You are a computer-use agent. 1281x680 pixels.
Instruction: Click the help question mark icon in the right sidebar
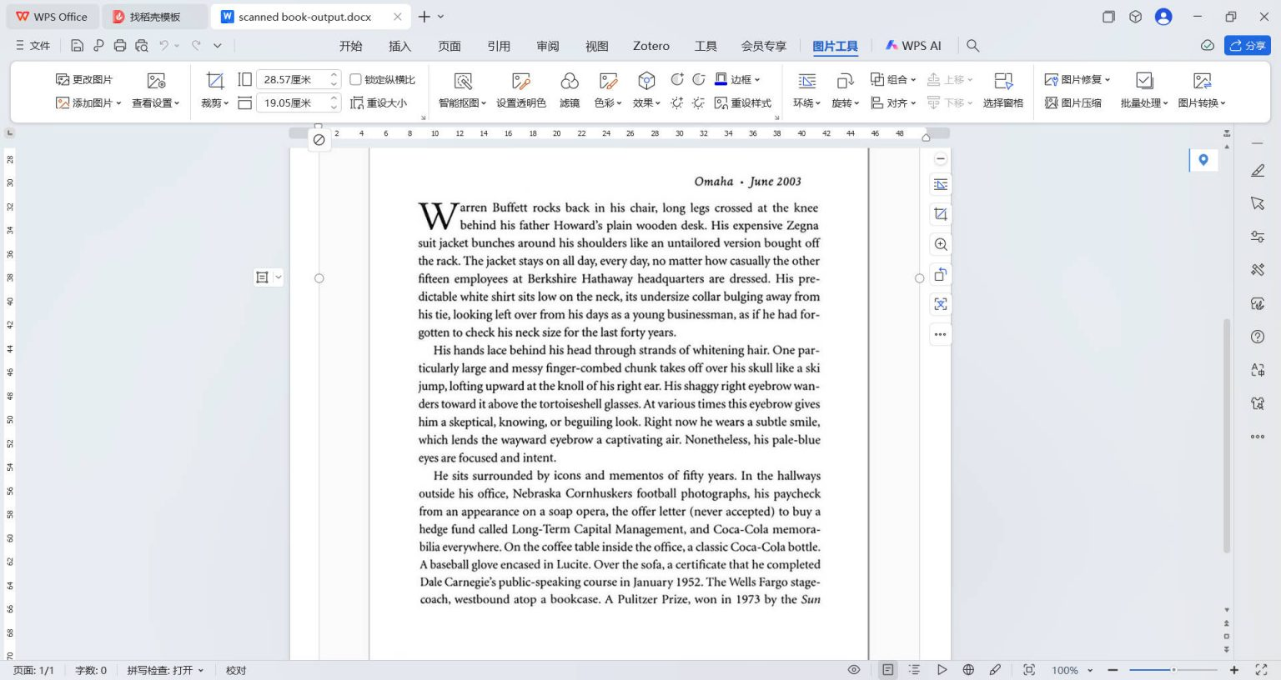(x=1258, y=337)
